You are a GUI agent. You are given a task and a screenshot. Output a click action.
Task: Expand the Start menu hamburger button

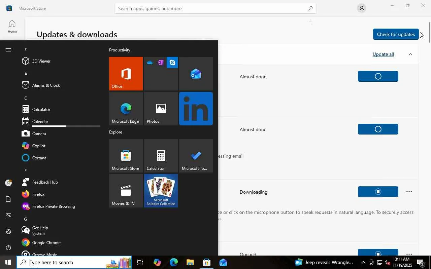click(8, 50)
